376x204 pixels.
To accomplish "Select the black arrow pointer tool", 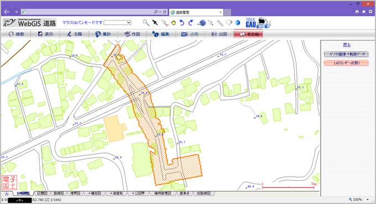I will pos(155,23).
